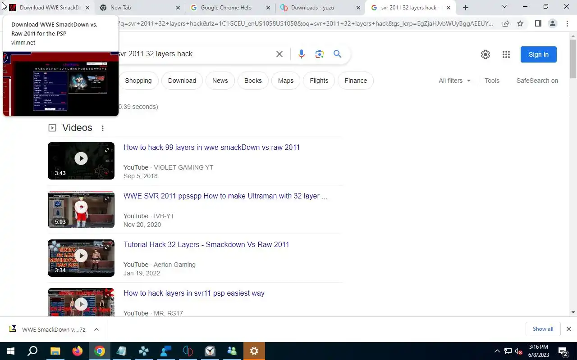The width and height of the screenshot is (577, 360).
Task: Switch to Downloads - yuzu tab
Action: click(x=320, y=8)
